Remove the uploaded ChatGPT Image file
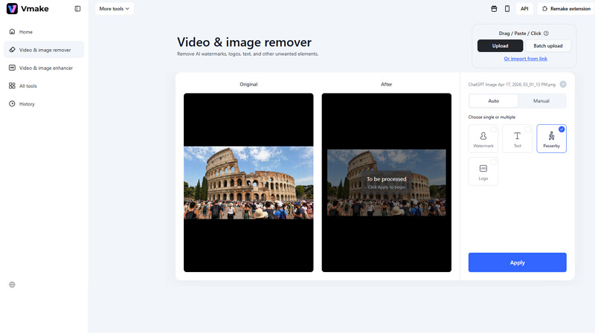This screenshot has height=333, width=595. [x=563, y=85]
